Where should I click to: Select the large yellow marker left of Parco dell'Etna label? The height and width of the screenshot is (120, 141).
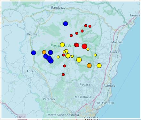click(x=62, y=45)
